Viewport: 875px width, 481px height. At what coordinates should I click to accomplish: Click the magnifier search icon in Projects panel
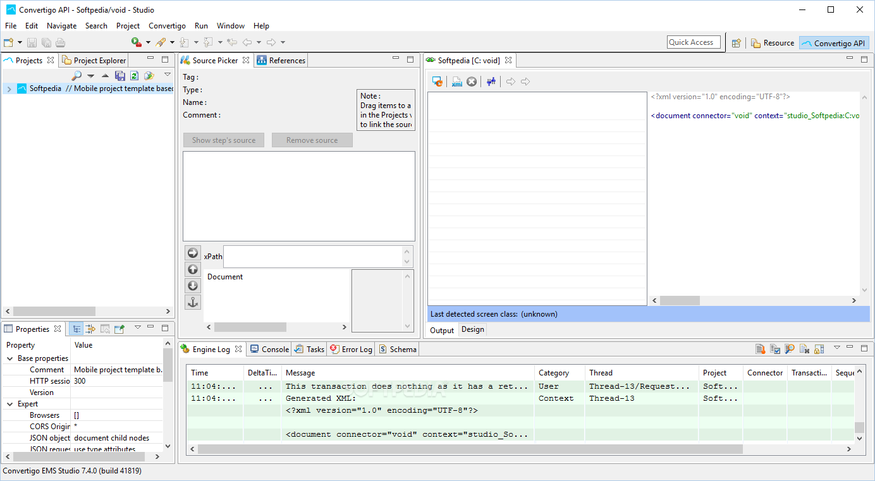coord(76,76)
